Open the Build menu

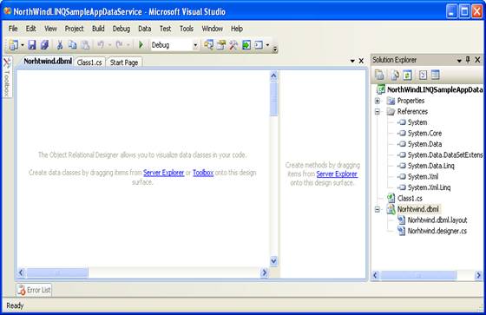coord(98,29)
